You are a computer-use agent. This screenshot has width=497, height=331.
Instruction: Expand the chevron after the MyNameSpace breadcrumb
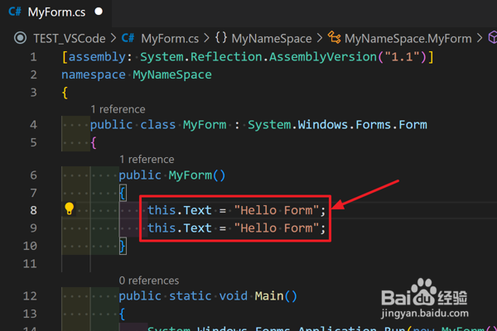pyautogui.click(x=320, y=39)
